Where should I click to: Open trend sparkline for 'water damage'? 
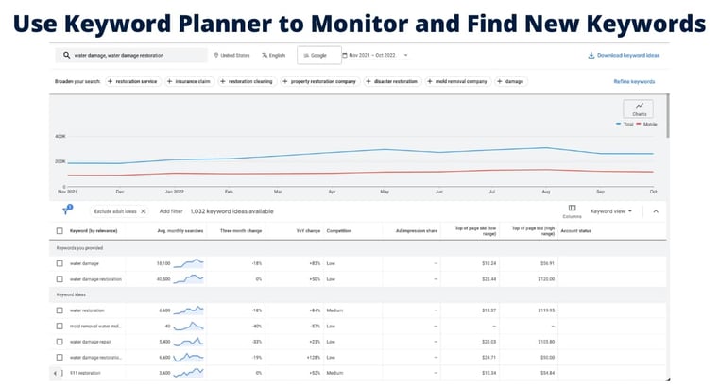pos(188,263)
